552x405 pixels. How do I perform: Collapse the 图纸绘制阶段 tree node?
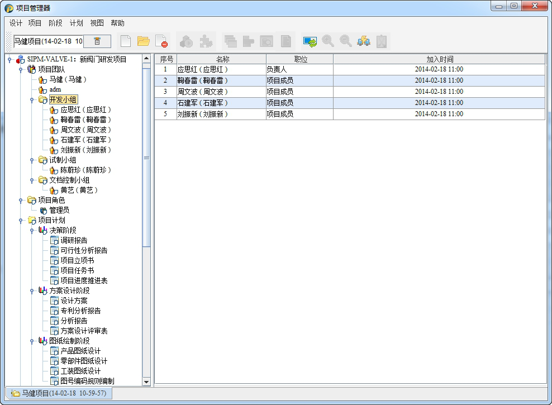32,341
